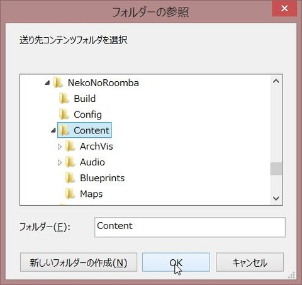
Task: Select the Blueprints folder name
Action: (103, 178)
